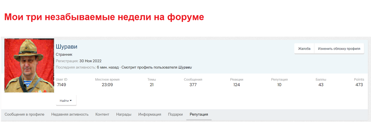
Task: Click the 6 мин. назад timestamp
Action: click(x=108, y=67)
